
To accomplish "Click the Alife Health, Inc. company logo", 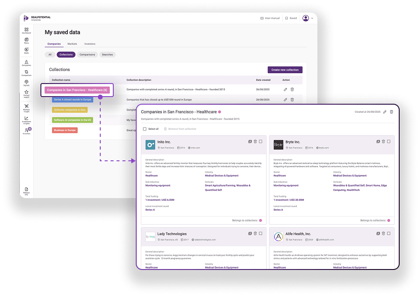I will tap(278, 236).
